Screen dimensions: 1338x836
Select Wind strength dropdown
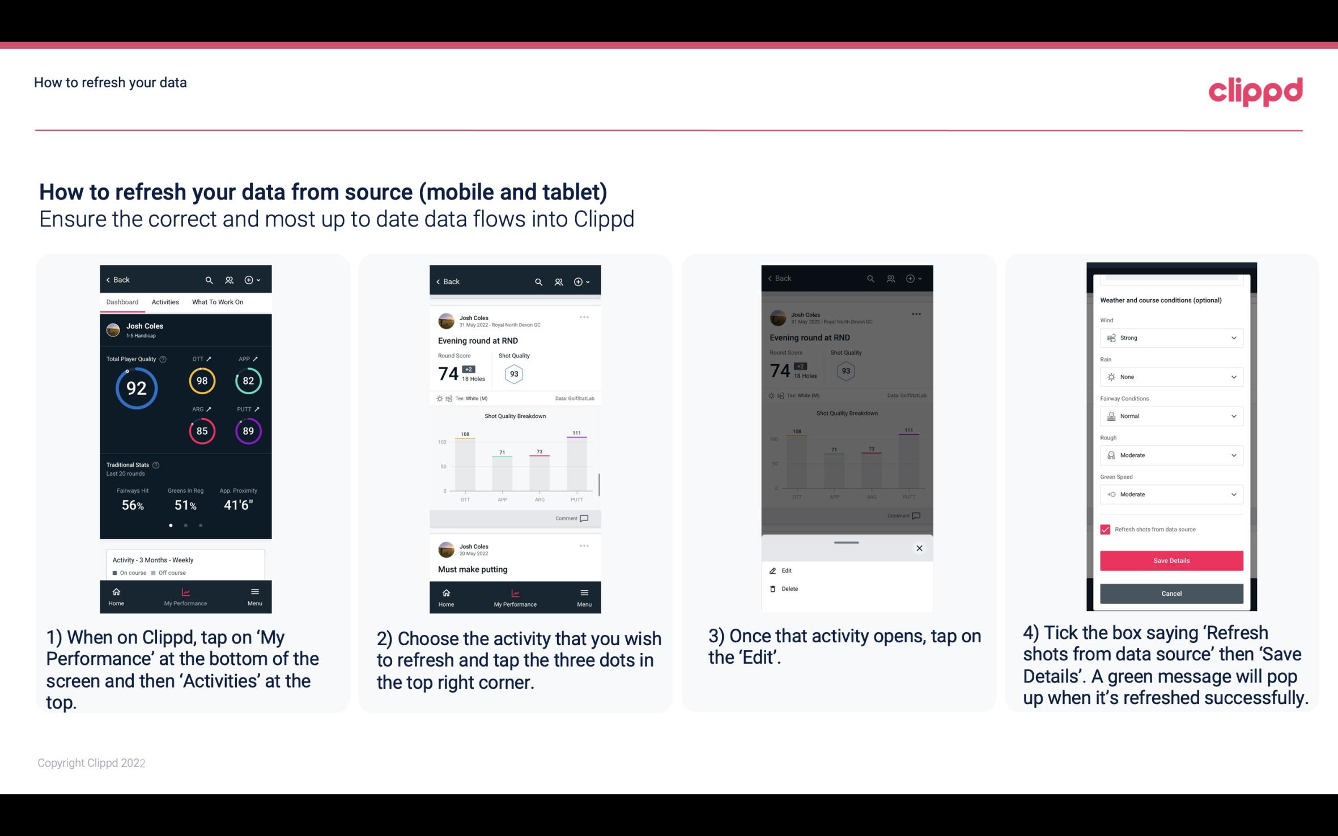(x=1170, y=337)
